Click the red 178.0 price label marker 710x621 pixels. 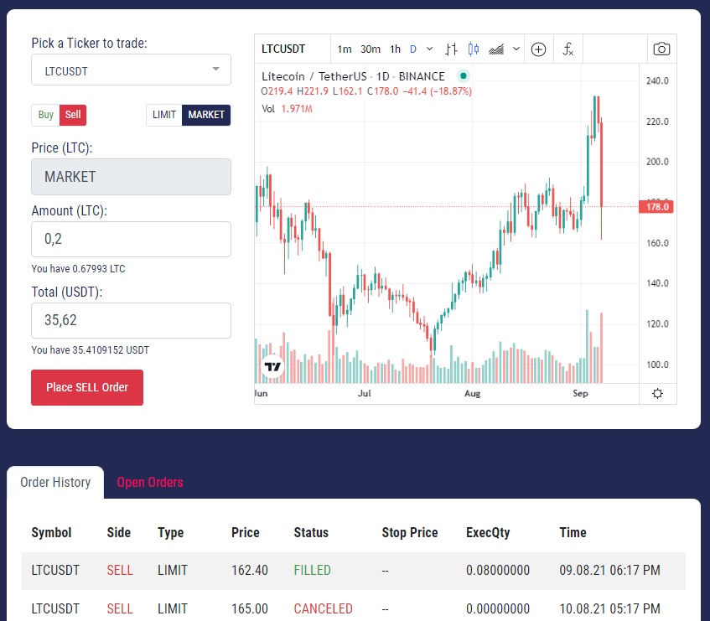tap(658, 206)
